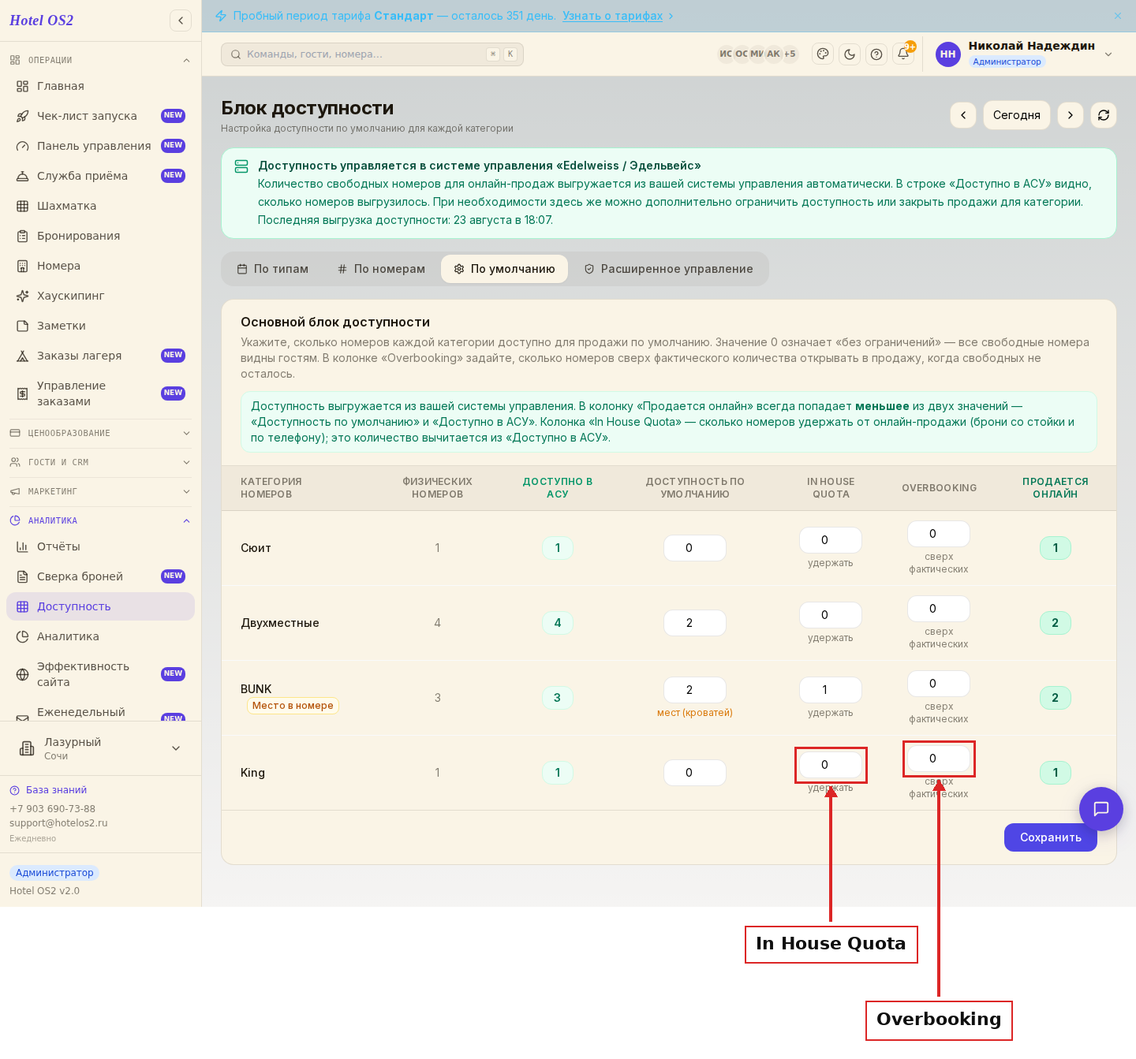Open the chat bubble widget
The width and height of the screenshot is (1136, 1059).
point(1101,809)
